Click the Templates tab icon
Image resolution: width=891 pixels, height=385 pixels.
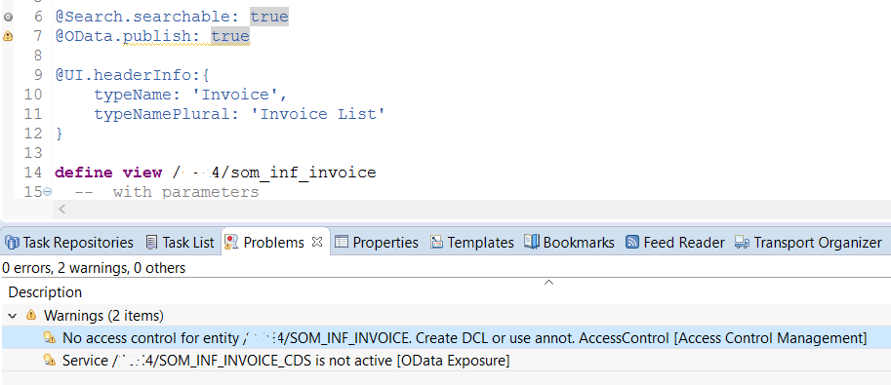[x=436, y=243]
